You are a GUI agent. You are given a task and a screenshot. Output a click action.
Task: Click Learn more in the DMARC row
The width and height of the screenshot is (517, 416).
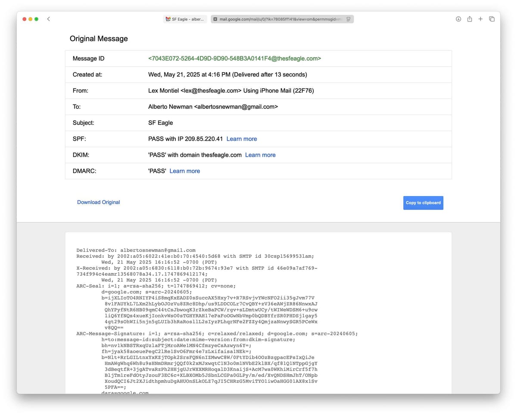(185, 171)
